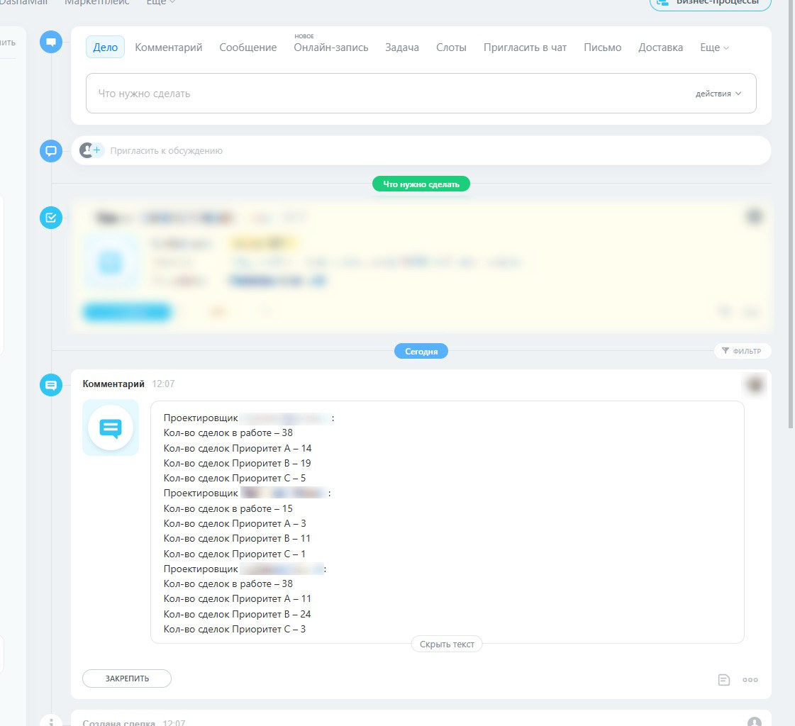795x726 pixels.
Task: Open the Онлайн-запись tab
Action: [x=331, y=48]
